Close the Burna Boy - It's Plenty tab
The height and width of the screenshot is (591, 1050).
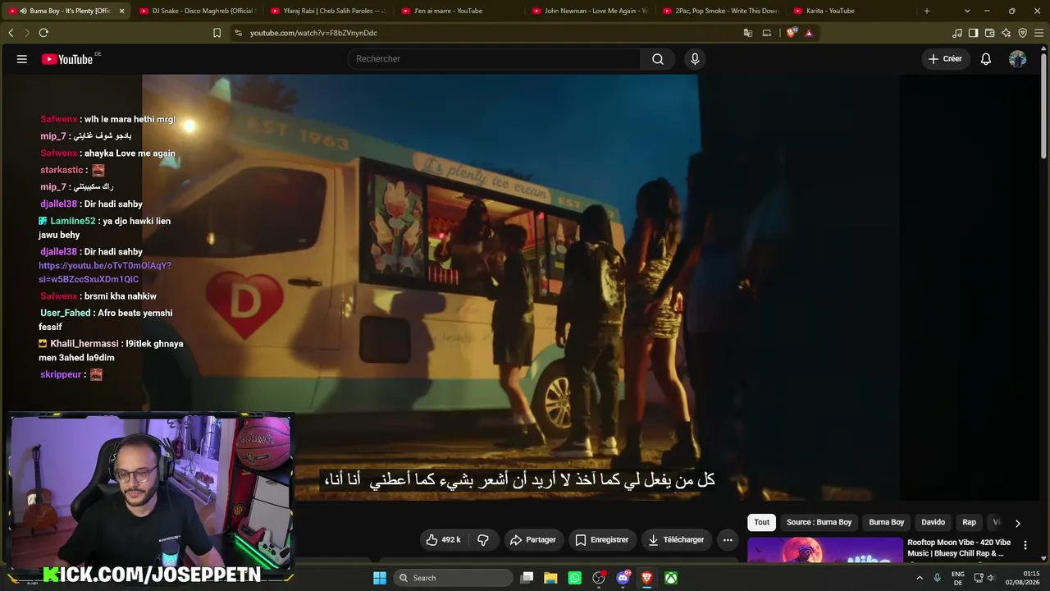click(x=121, y=11)
